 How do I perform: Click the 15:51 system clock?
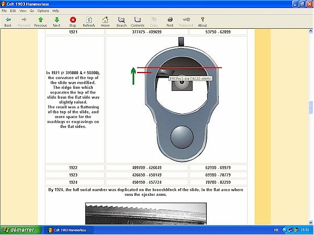click(x=305, y=230)
